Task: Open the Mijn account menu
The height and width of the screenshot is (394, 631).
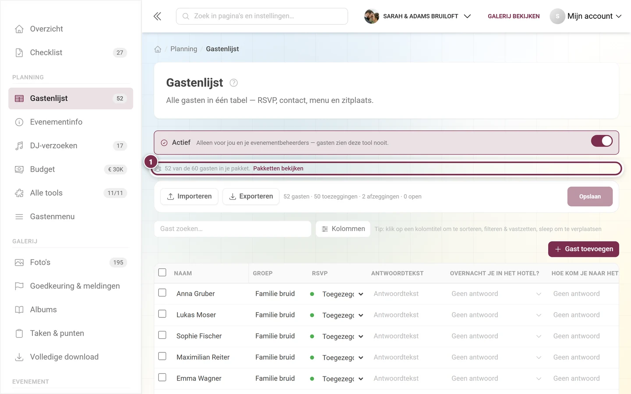Action: coord(586,16)
